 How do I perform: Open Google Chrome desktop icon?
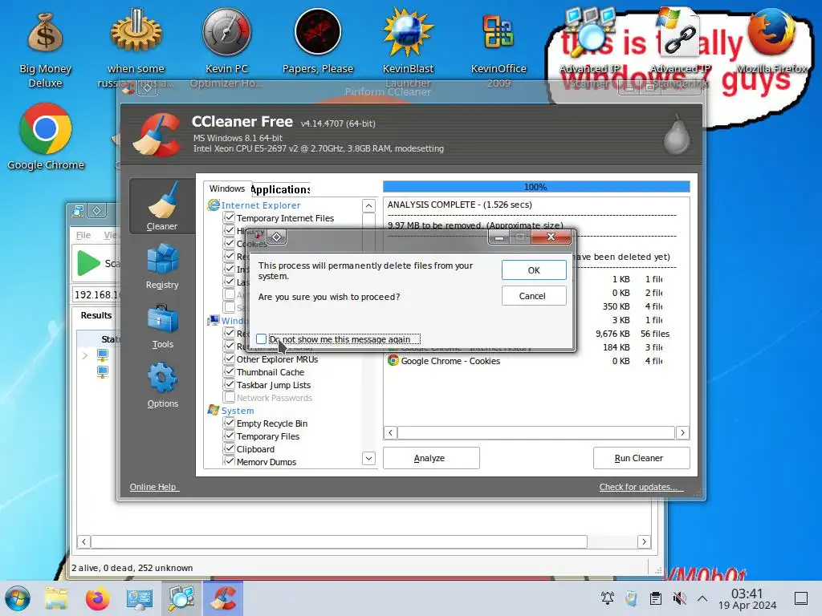(46, 137)
